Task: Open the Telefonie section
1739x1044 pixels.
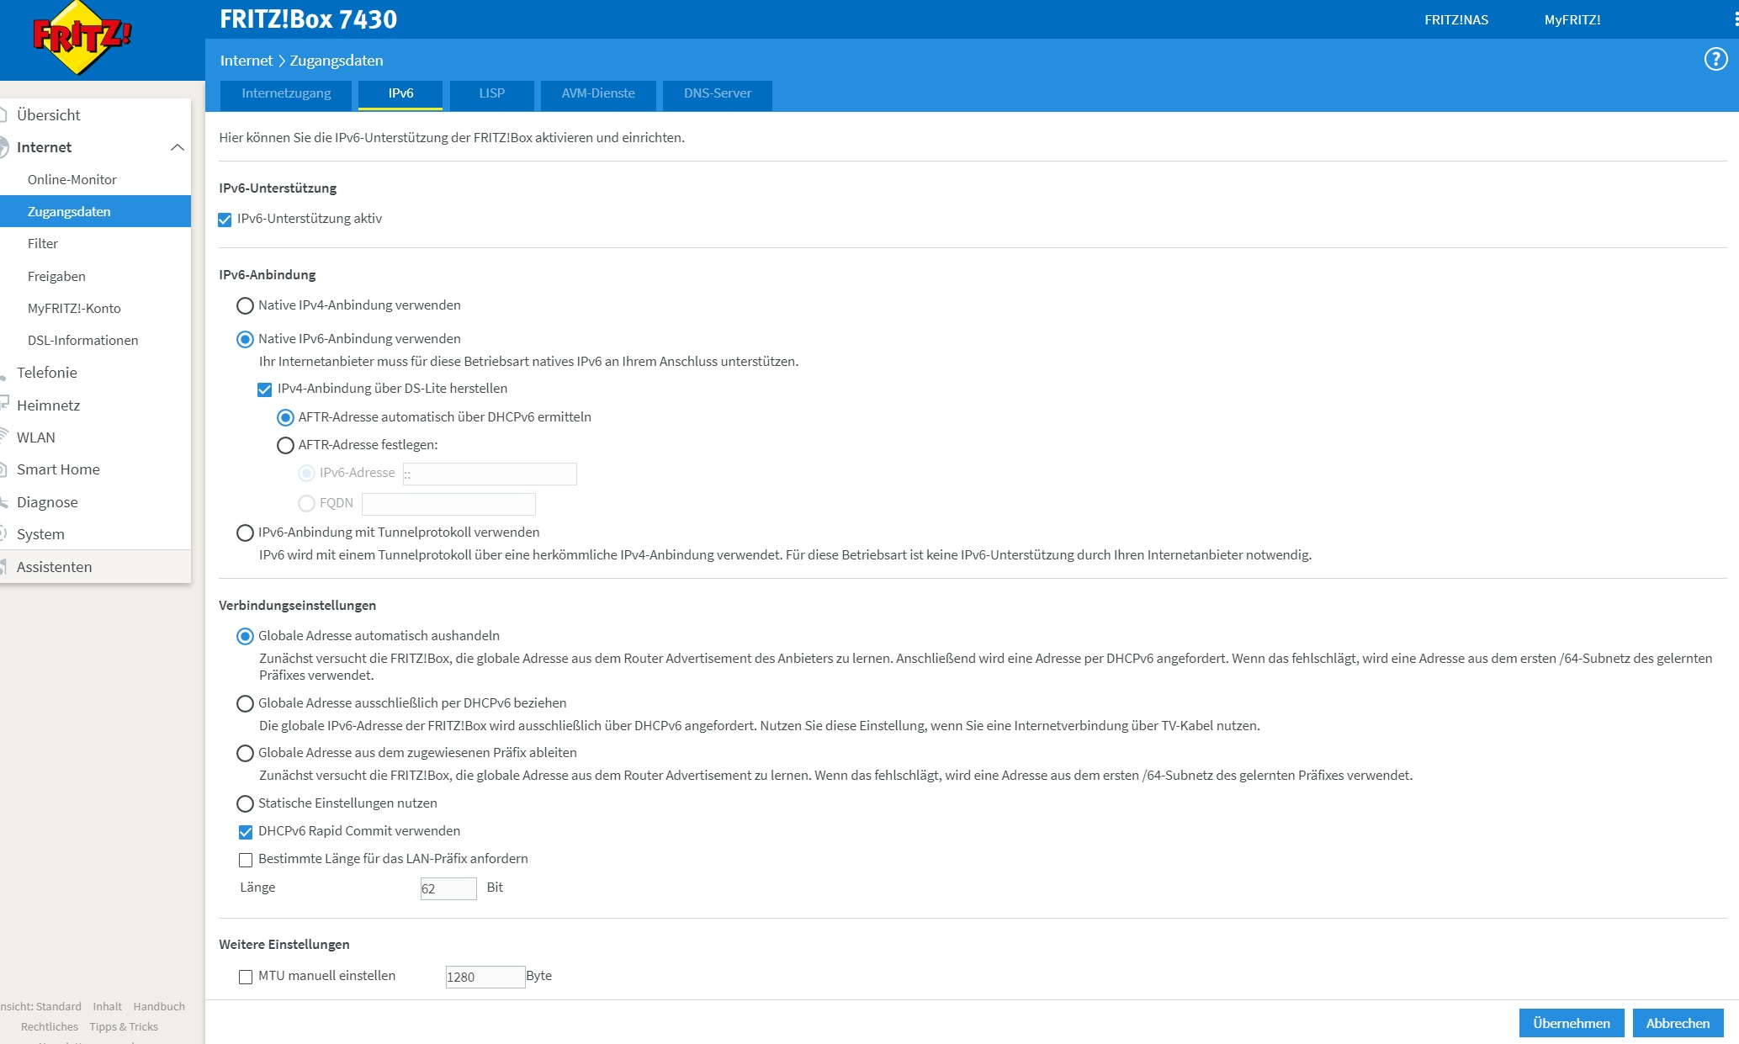Action: pos(47,373)
